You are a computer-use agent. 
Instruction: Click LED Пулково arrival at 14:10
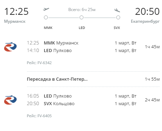pos(58,51)
